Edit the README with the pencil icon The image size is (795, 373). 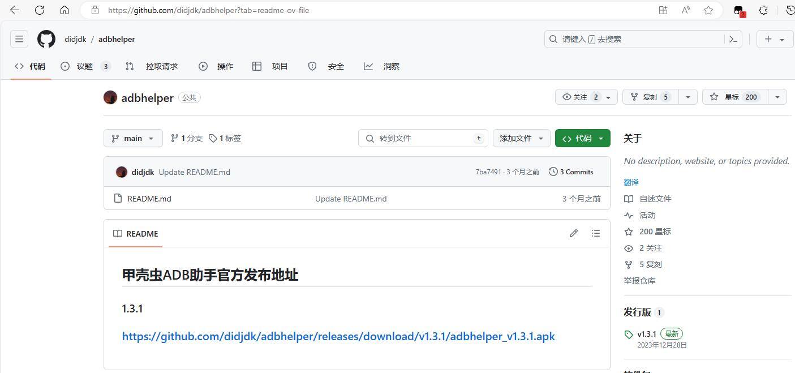[574, 233]
